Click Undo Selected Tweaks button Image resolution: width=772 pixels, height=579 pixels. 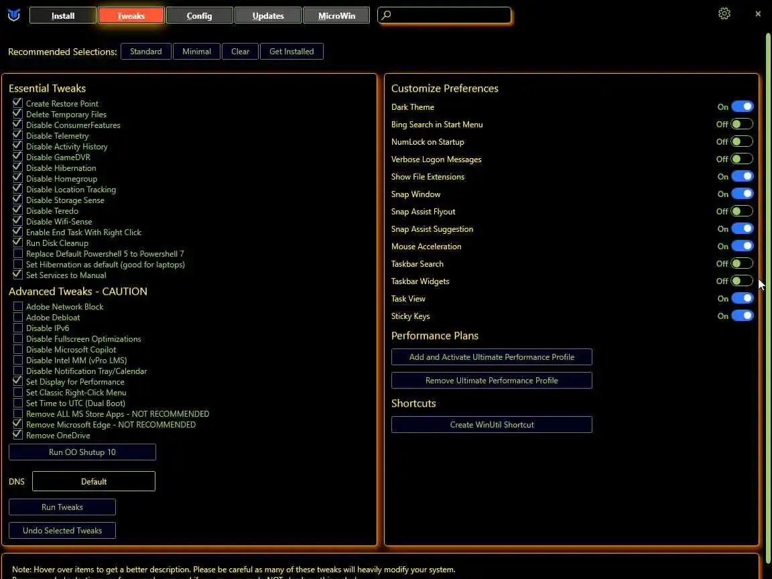pyautogui.click(x=62, y=530)
